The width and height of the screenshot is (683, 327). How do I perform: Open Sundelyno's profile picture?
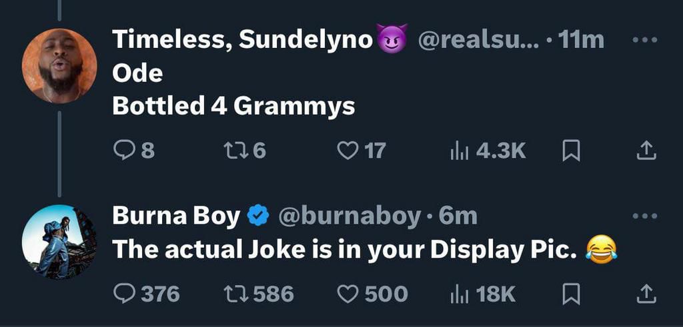(x=59, y=65)
